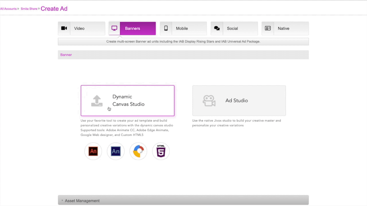
Task: Click the upload icon in Dynamic Canvas Studio
Action: pos(97,101)
